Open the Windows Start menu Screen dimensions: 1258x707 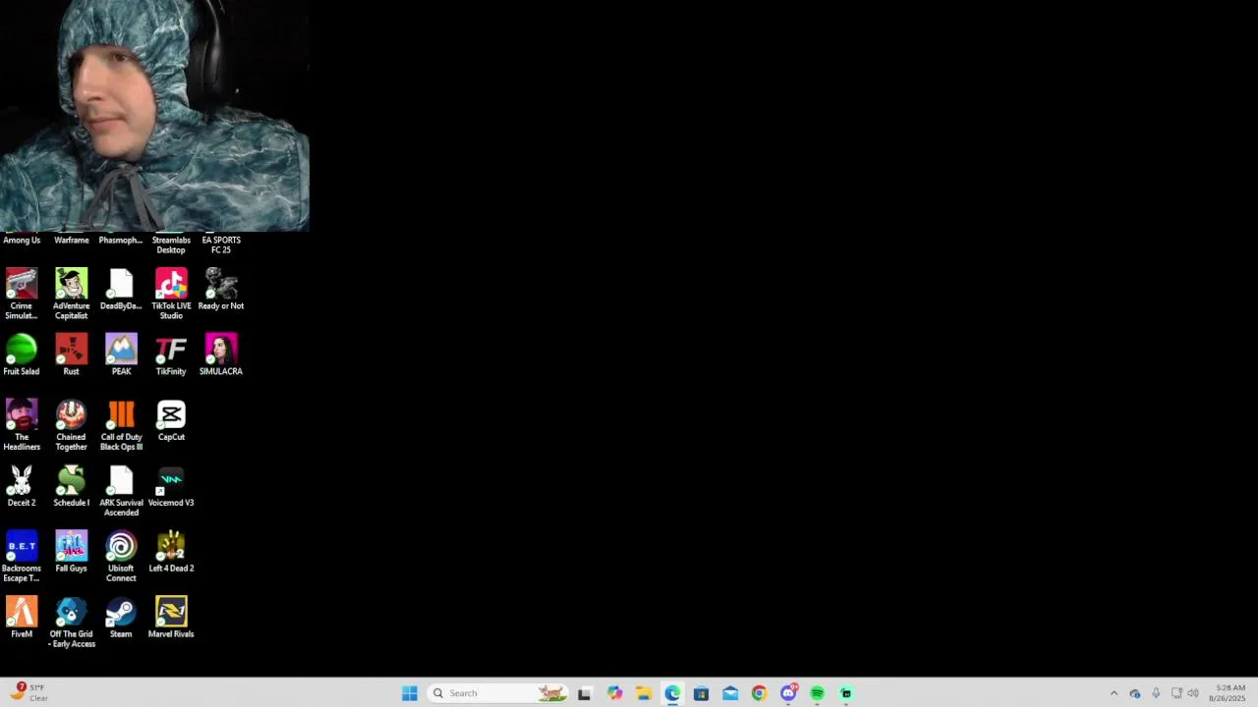point(410,693)
